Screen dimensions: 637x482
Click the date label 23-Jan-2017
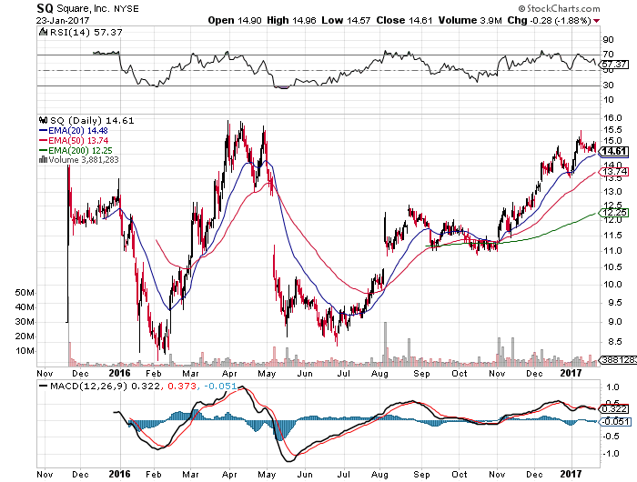[x=63, y=20]
